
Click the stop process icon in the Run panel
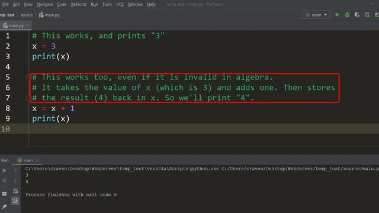pyautogui.click(x=4, y=180)
